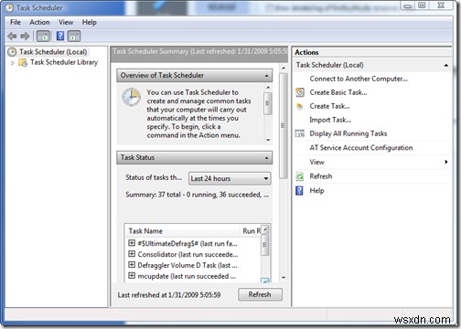461x329 pixels.
Task: Expand the mcupdate task row
Action: point(132,276)
